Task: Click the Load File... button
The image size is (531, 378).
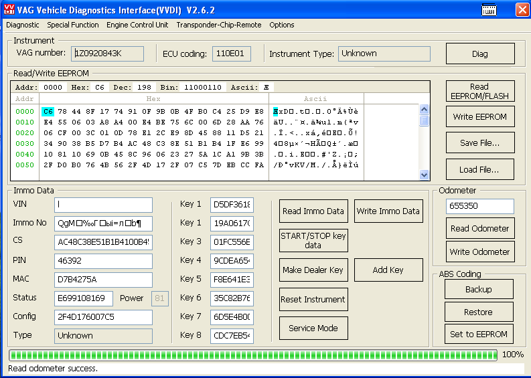Action: (x=480, y=169)
